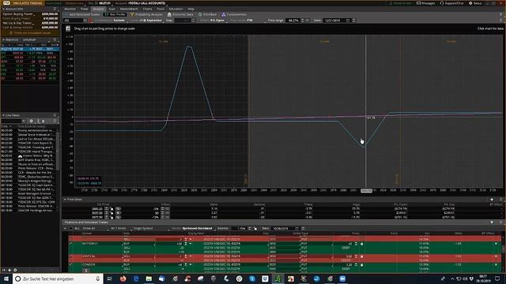Image resolution: width=506 pixels, height=284 pixels.
Task: Open the chart date picker at top right
Action: coord(348,21)
